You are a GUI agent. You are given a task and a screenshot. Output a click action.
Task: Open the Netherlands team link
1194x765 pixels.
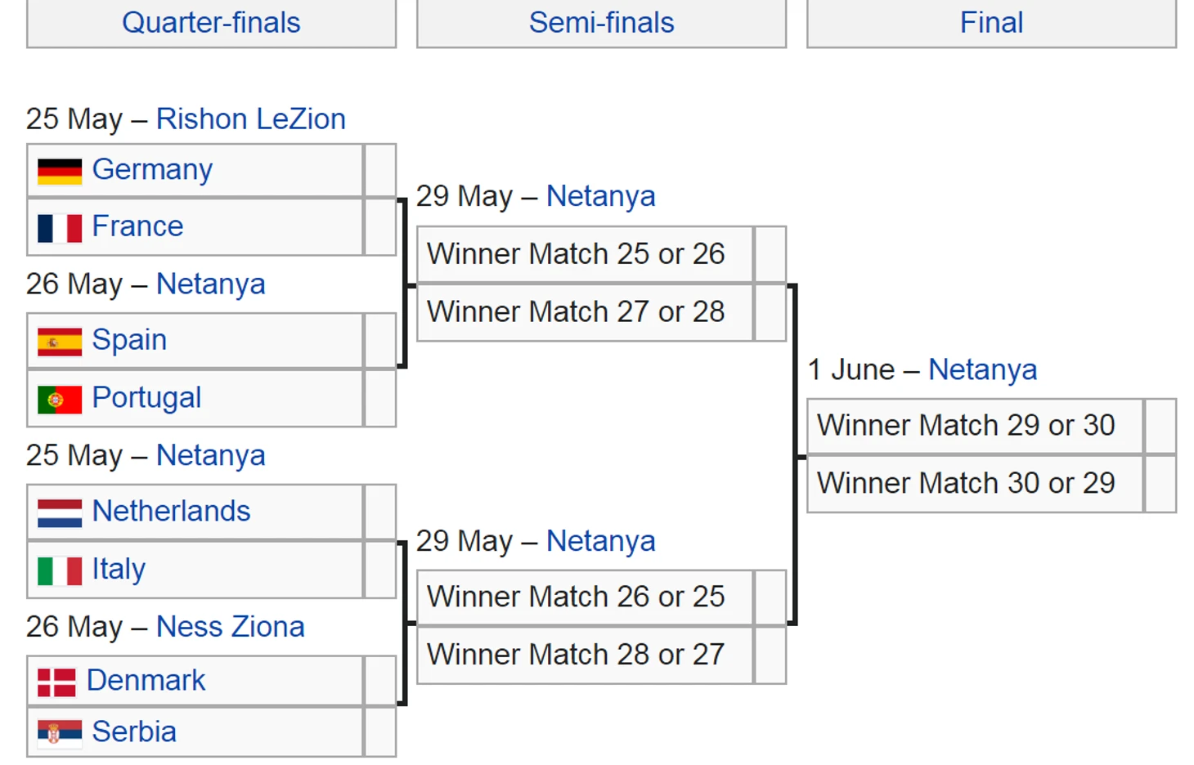pos(171,512)
